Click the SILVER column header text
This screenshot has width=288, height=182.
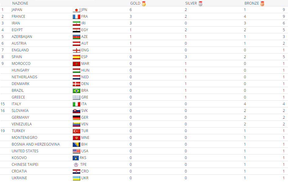click(x=191, y=3)
